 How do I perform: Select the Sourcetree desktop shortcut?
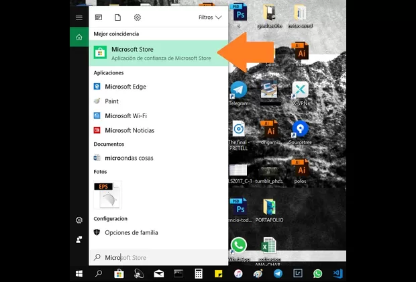coord(301,133)
